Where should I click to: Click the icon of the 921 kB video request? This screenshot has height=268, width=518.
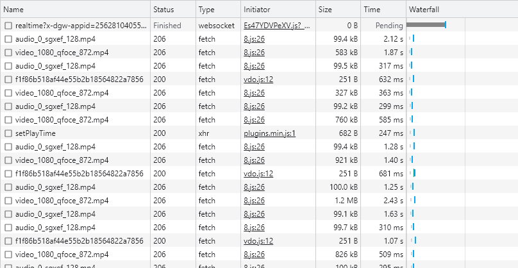8,160
